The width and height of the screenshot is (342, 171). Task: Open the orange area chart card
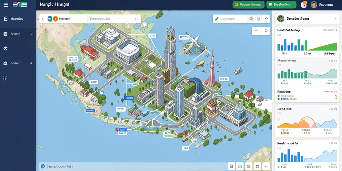tap(307, 121)
